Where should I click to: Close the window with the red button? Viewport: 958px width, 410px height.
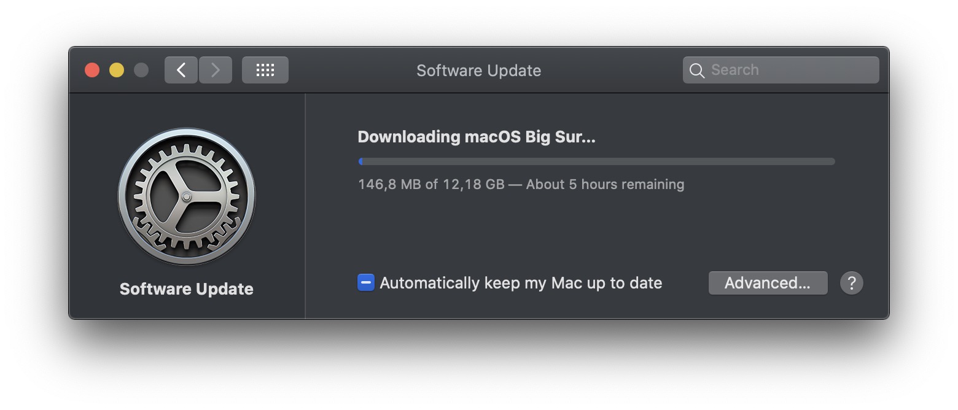pyautogui.click(x=92, y=70)
